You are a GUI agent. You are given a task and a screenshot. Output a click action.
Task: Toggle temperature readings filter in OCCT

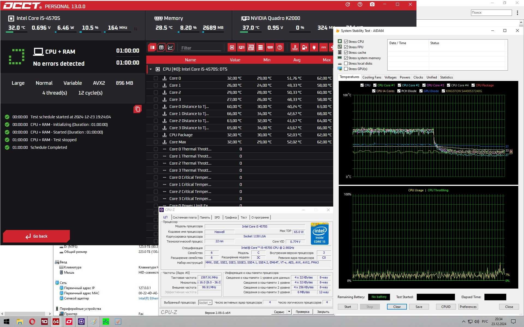pos(295,47)
